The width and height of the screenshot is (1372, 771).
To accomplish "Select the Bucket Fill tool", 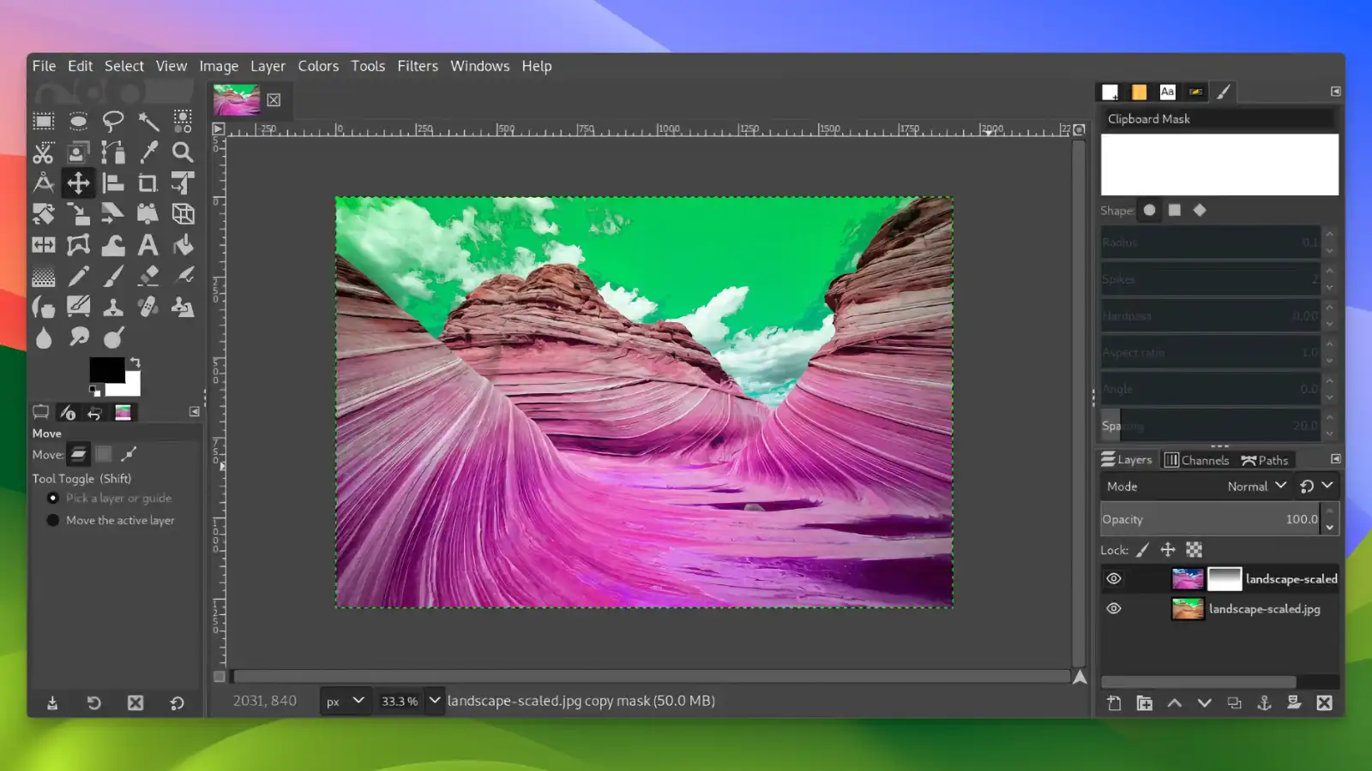I will pyautogui.click(x=182, y=244).
